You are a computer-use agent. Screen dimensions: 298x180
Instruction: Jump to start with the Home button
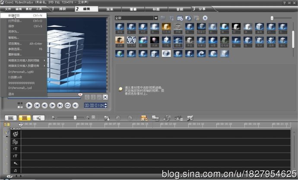pyautogui.click(x=37, y=105)
